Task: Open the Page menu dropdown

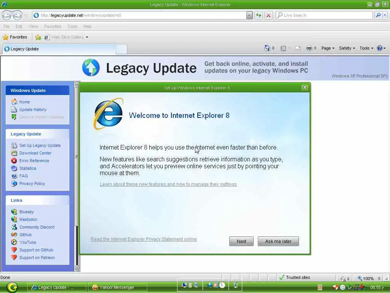Action: (328, 48)
